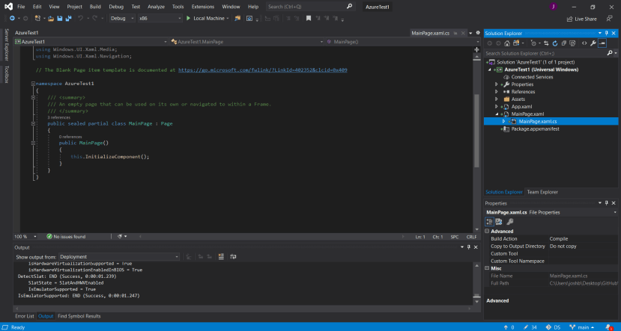Screen dimensions: 621x331
Task: Open the Debug configuration dropdown
Action: (x=122, y=18)
